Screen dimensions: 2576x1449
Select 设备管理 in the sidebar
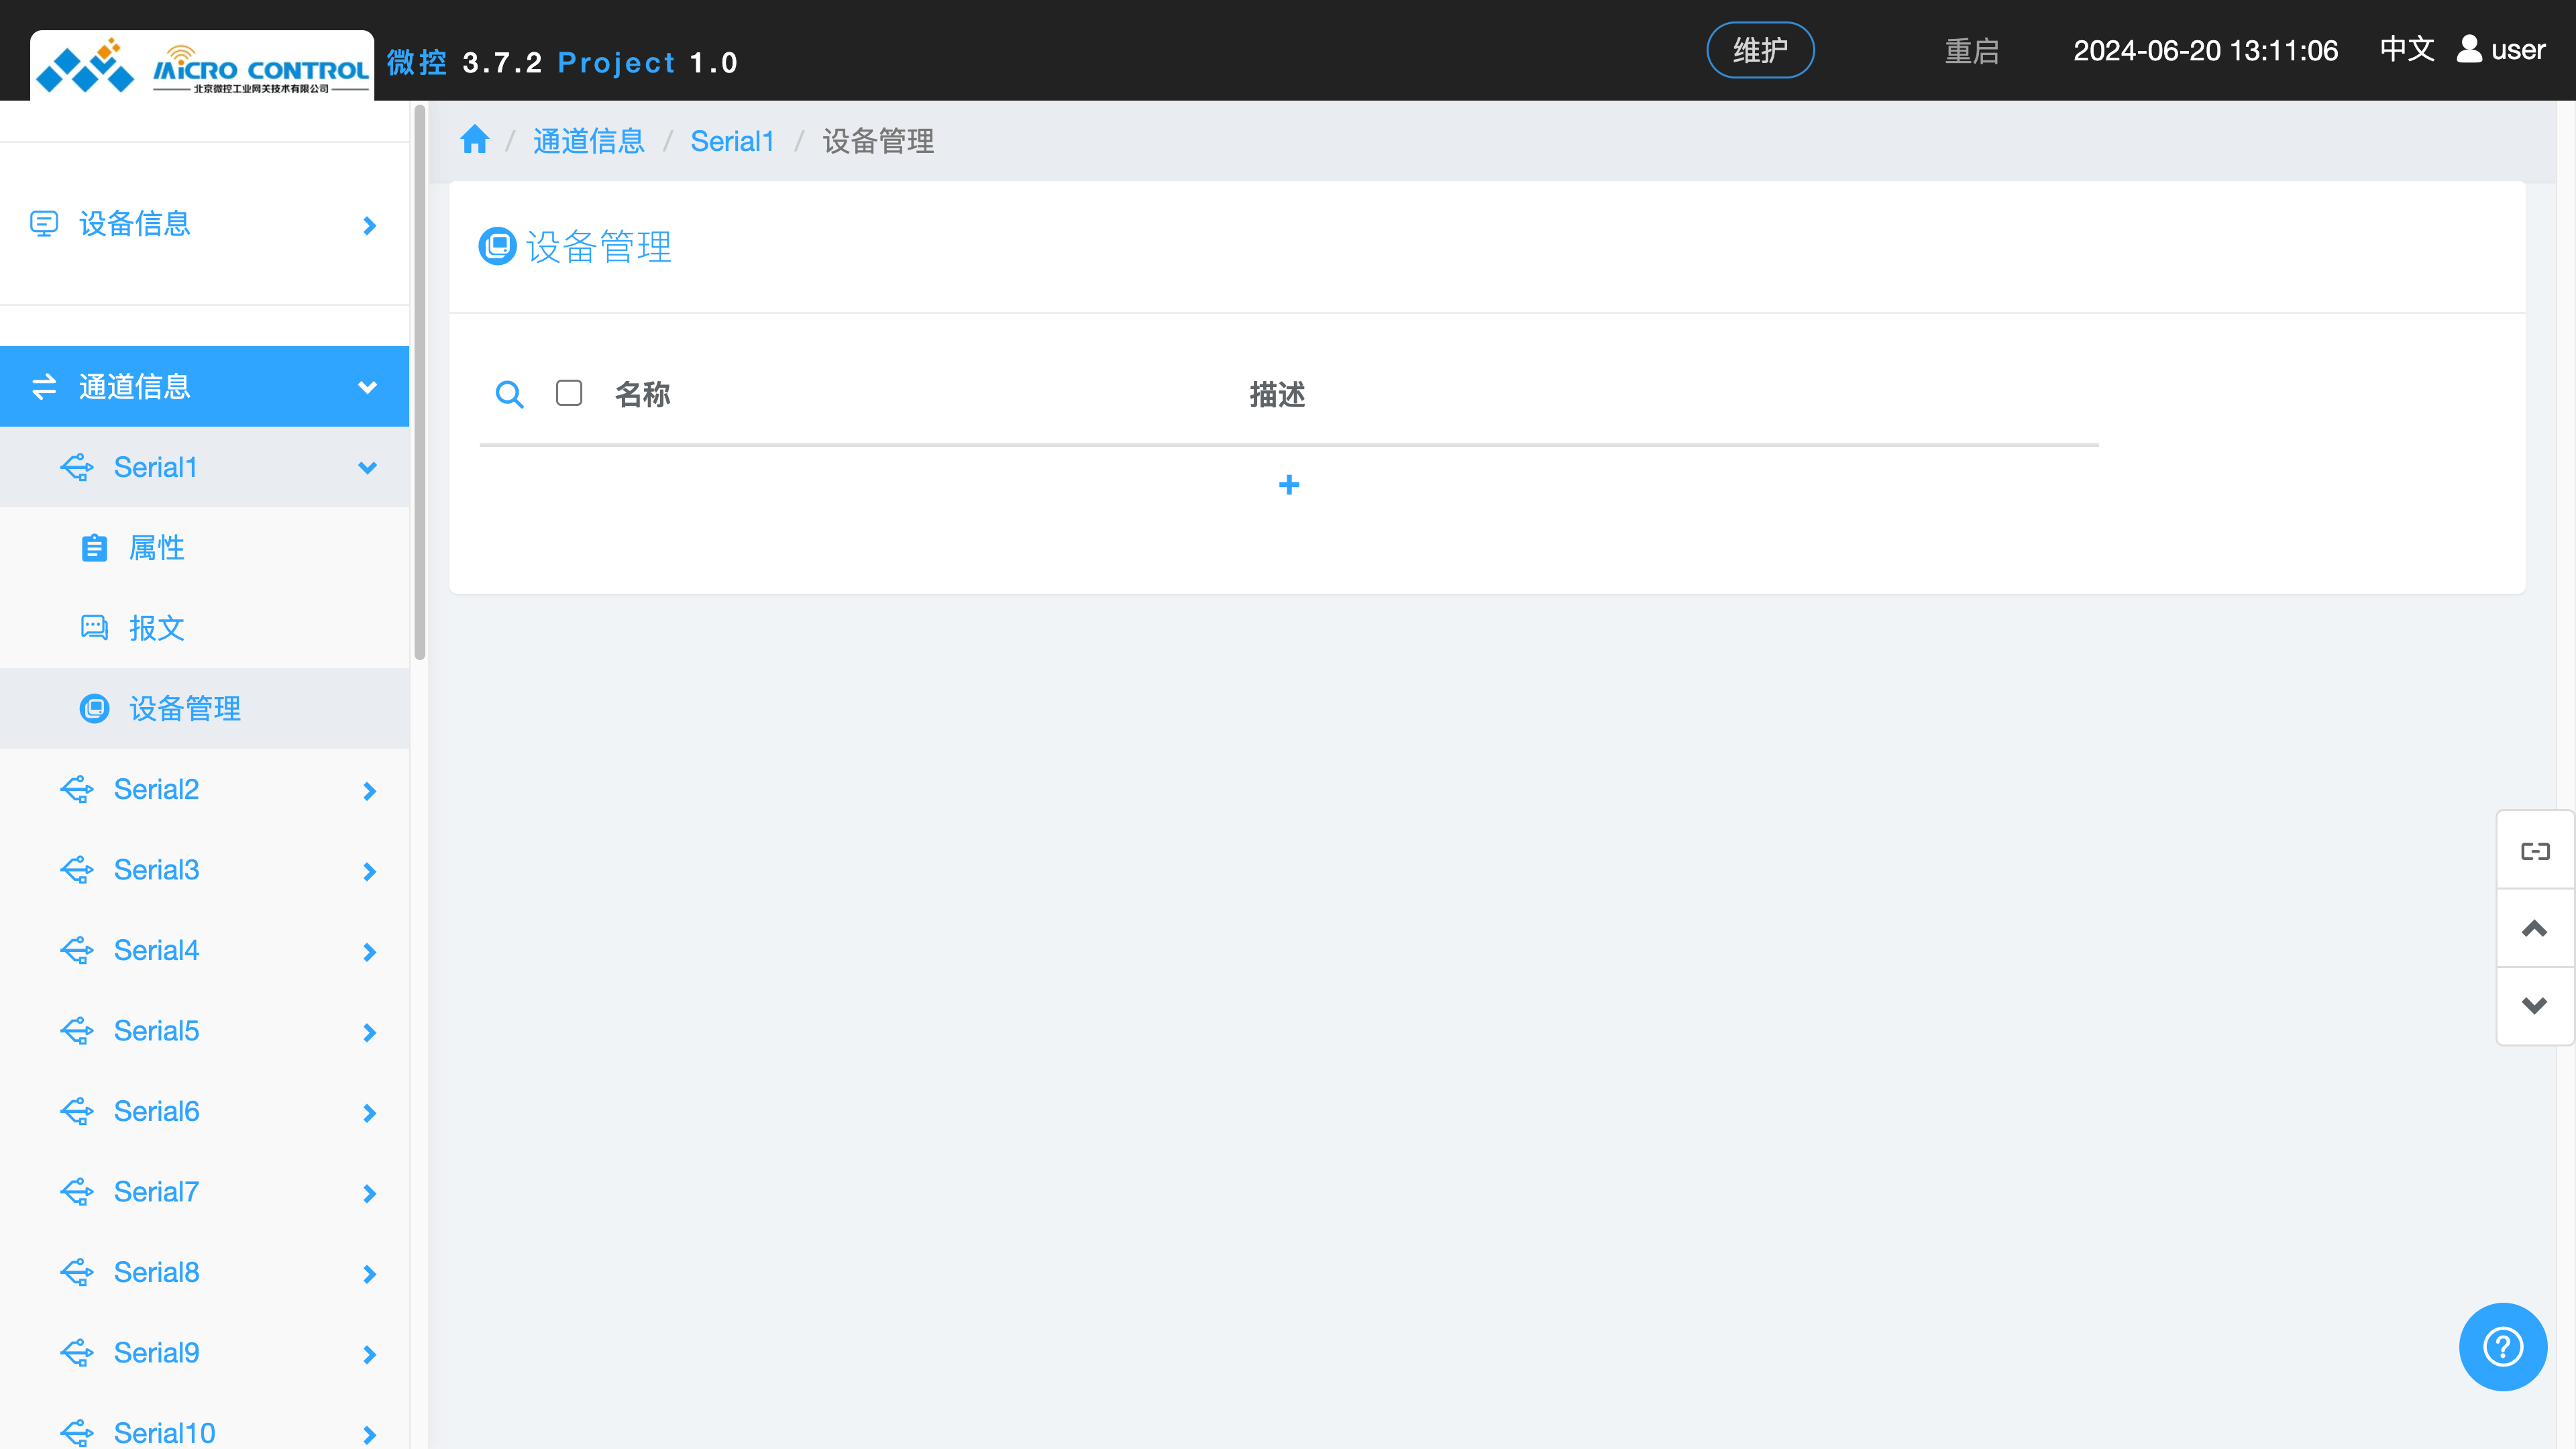pos(184,709)
